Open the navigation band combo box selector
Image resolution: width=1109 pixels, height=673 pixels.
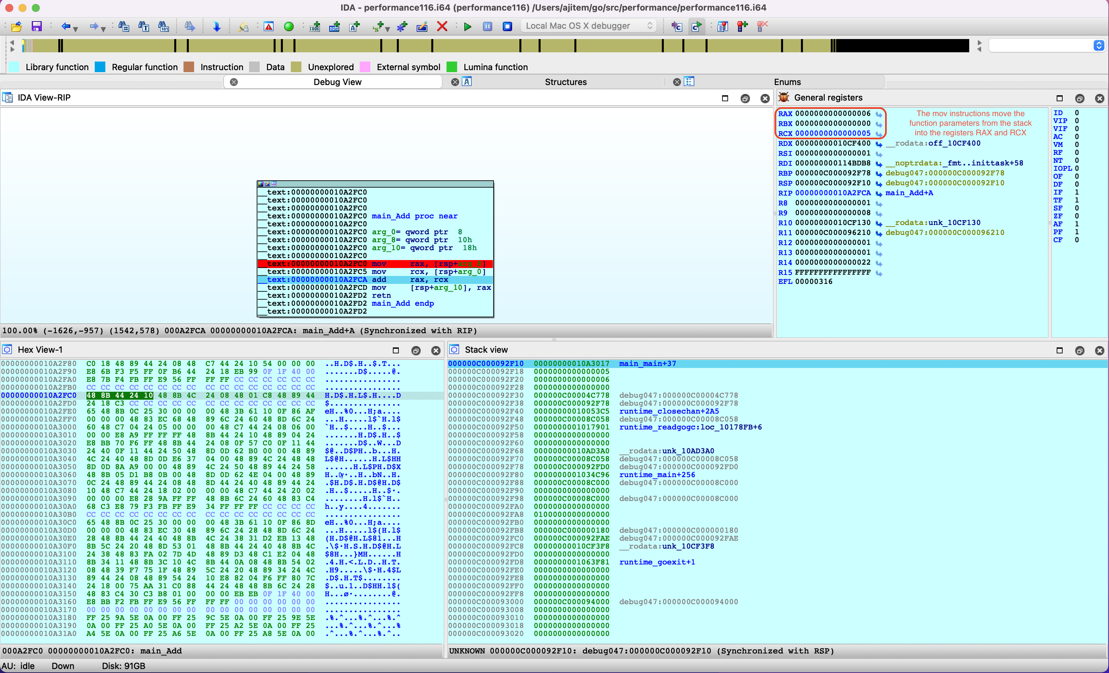pos(1099,45)
